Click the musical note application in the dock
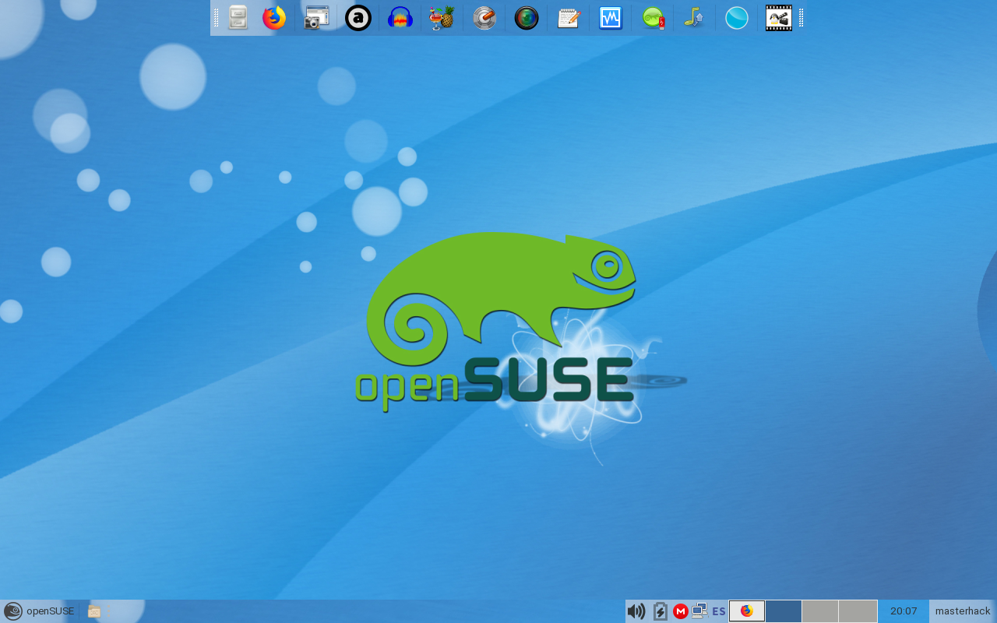This screenshot has height=623, width=997. pyautogui.click(x=694, y=17)
